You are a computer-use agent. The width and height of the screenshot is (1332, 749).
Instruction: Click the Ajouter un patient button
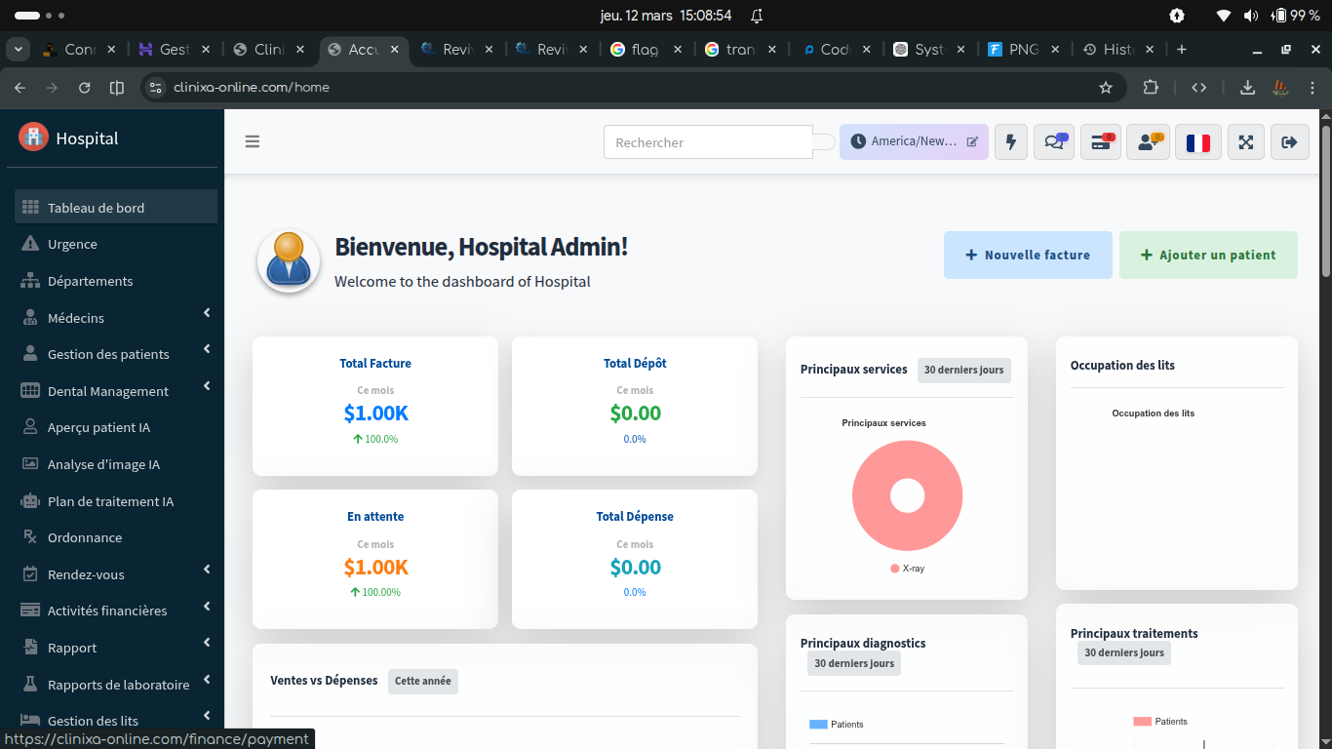(x=1207, y=255)
